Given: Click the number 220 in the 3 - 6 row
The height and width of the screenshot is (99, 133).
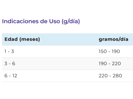Looking at the screenshot, I should pyautogui.click(x=116, y=64).
